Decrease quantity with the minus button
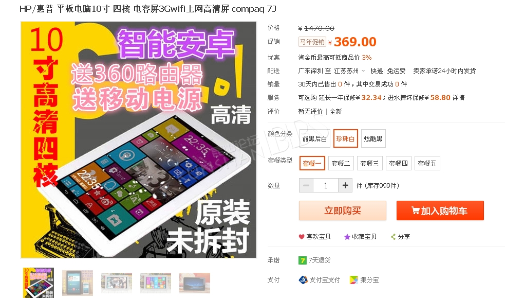This screenshot has width=505, height=298. (x=306, y=185)
